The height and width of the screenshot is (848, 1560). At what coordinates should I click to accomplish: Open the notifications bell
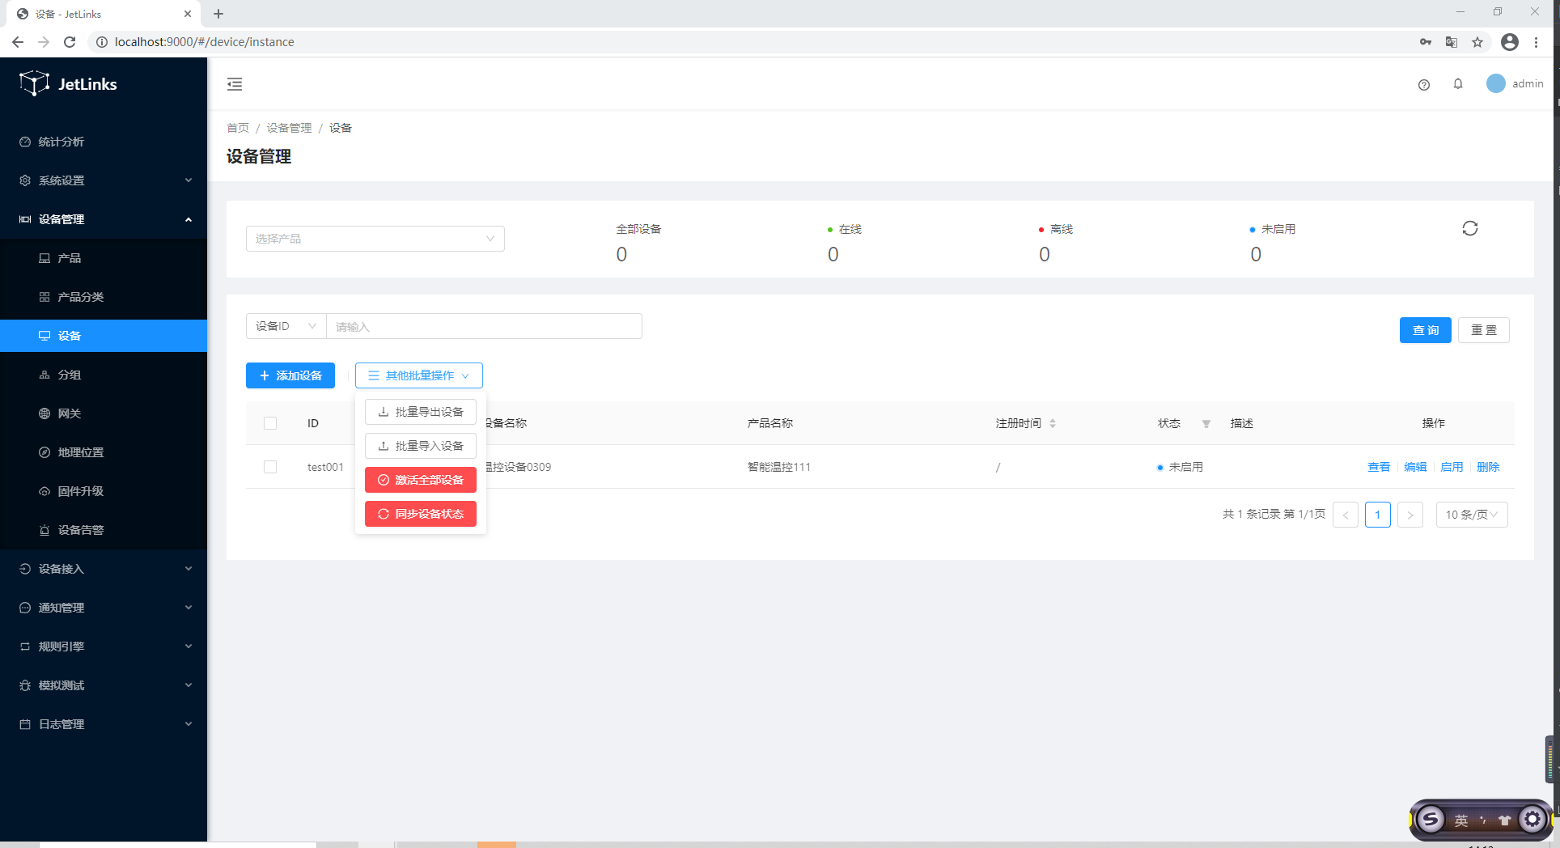[1457, 84]
